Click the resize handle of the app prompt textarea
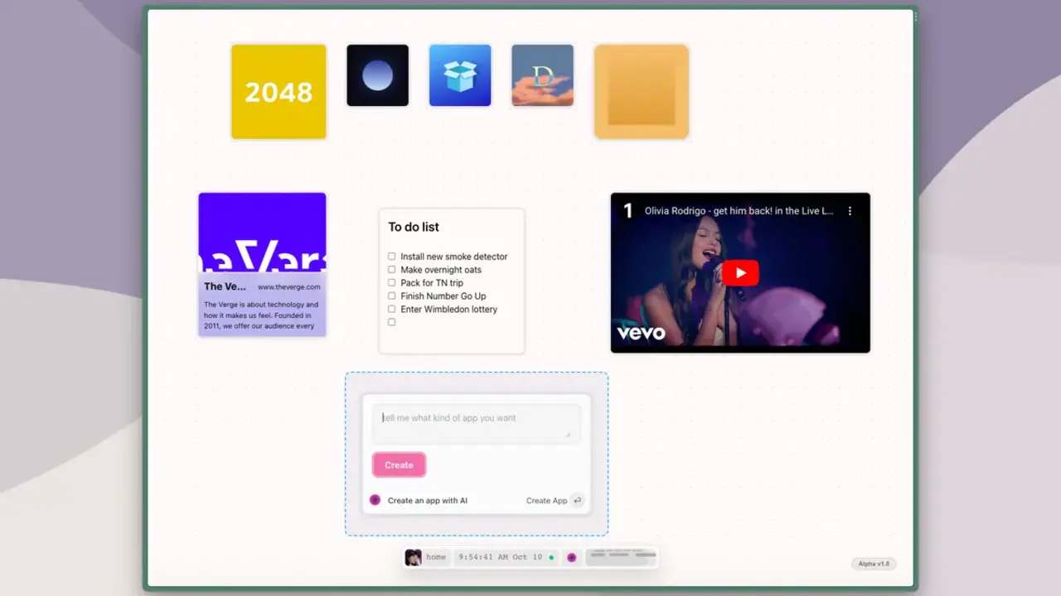1061x596 pixels. click(x=569, y=434)
